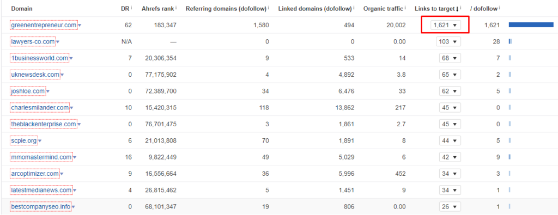This screenshot has height=215, width=558.
Task: Click the dofollow bar for greenentrepreneur.com
Action: (x=531, y=25)
